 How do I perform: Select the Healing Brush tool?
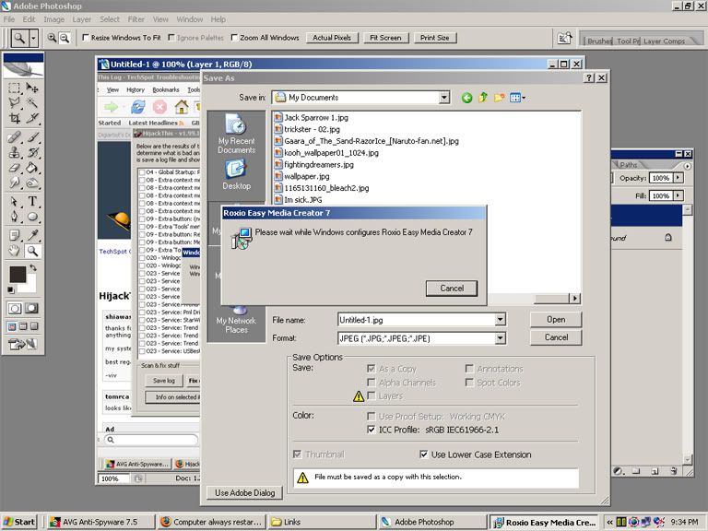(x=15, y=136)
